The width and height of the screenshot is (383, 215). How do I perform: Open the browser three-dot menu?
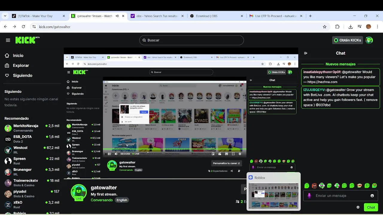click(378, 27)
